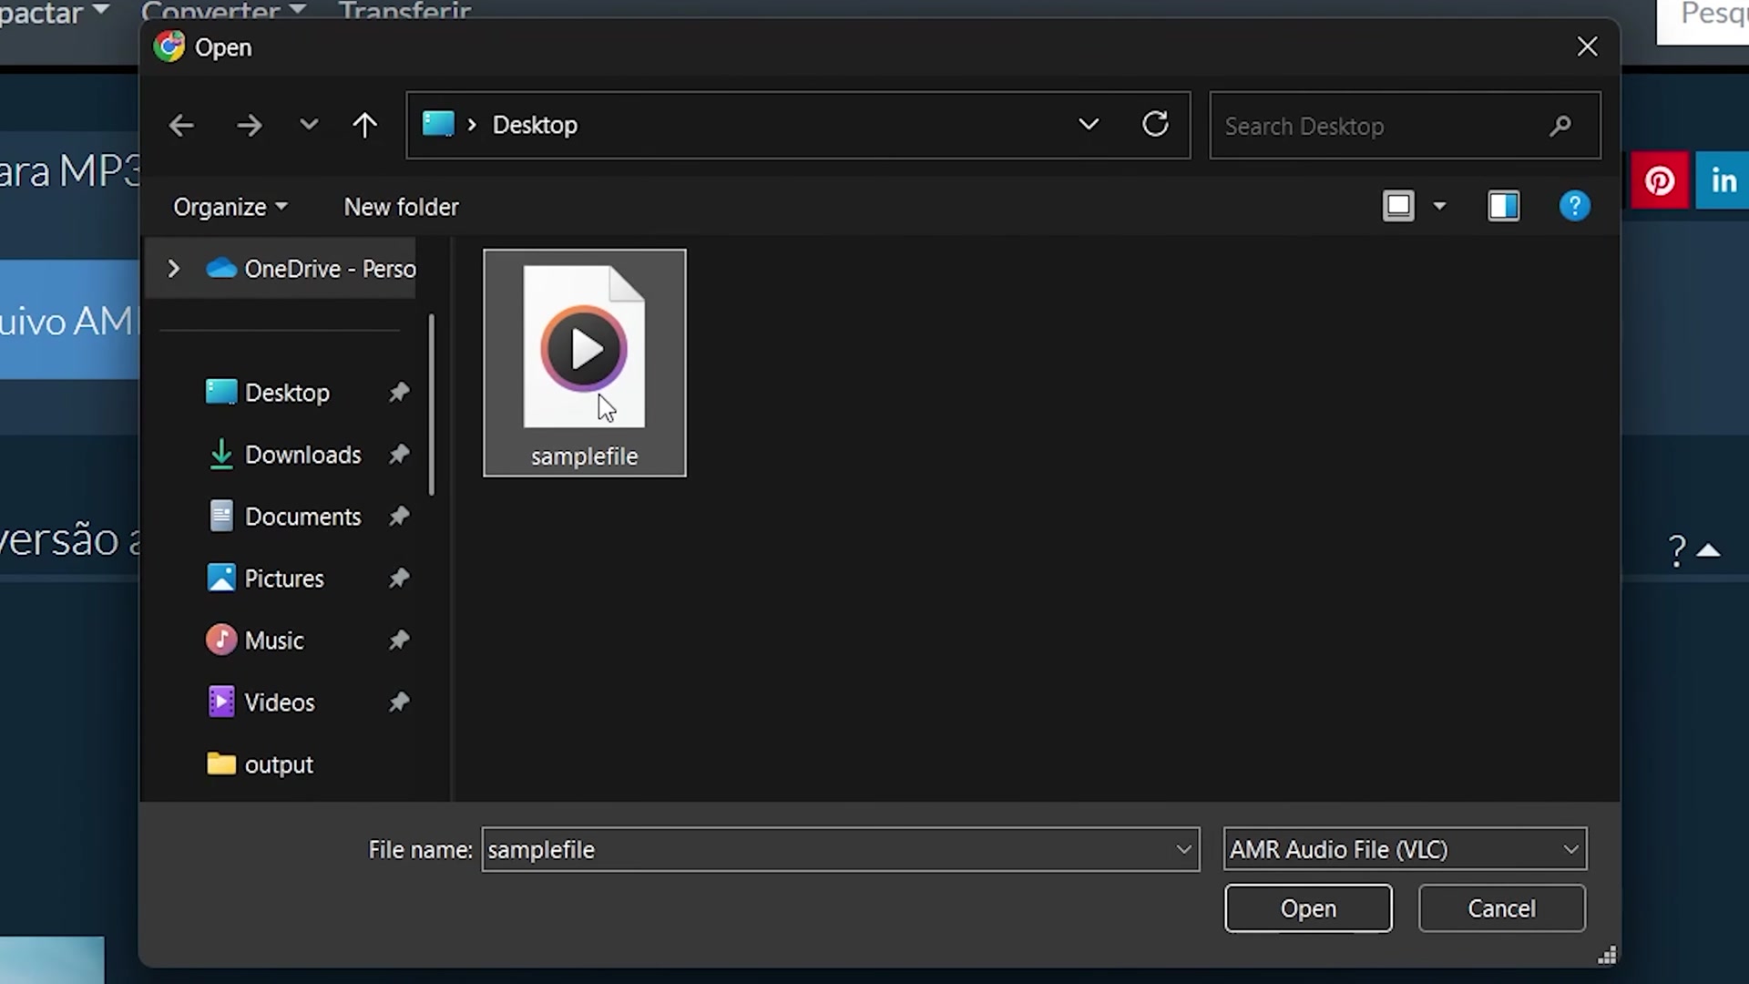This screenshot has width=1749, height=984.
Task: Open the help question mark icon
Action: point(1574,206)
